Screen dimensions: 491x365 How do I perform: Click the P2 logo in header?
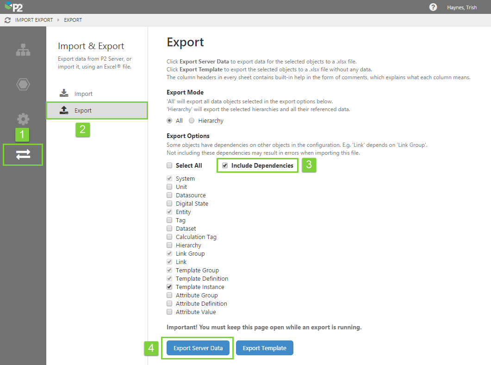click(x=13, y=7)
